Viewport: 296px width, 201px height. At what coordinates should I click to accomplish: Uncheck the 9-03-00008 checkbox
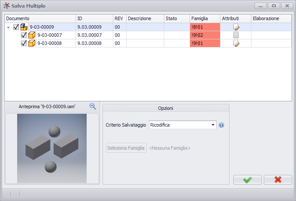[24, 43]
